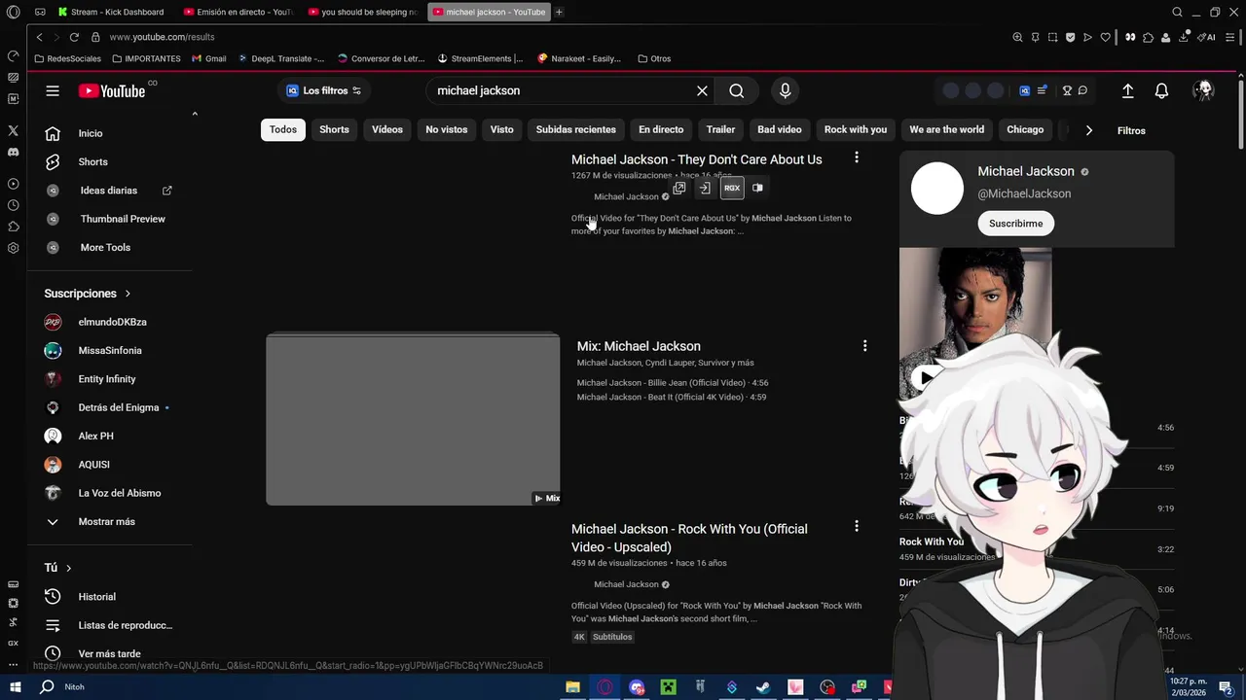
Task: Open X (Twitter) in the browser sidebar
Action: click(x=13, y=130)
